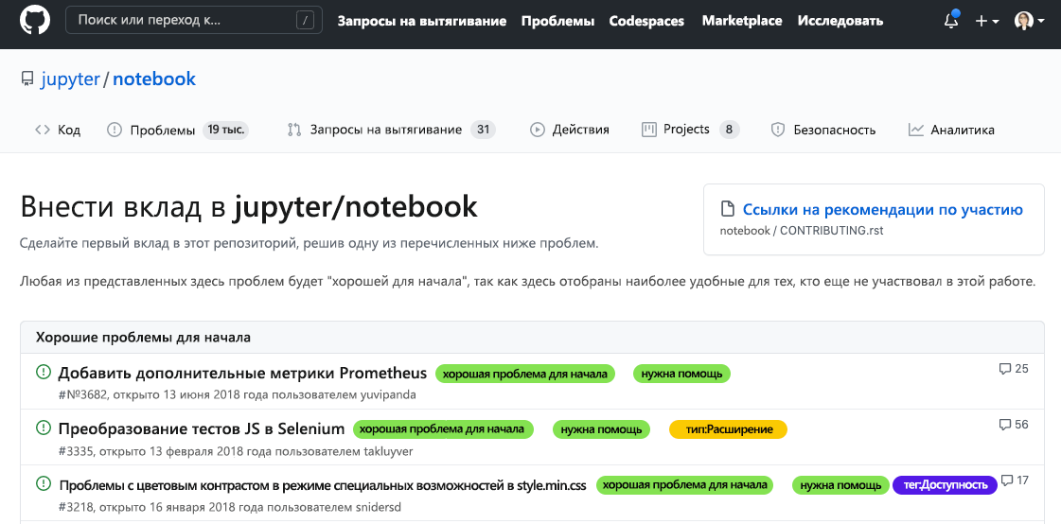Click the '19 тыс.' issues counter badge
This screenshot has width=1061, height=524.
[225, 130]
